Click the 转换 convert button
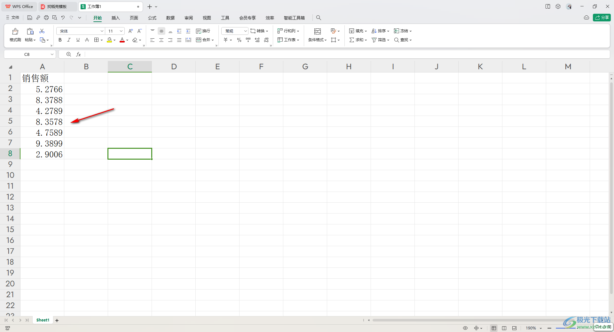The image size is (614, 332). pyautogui.click(x=259, y=31)
